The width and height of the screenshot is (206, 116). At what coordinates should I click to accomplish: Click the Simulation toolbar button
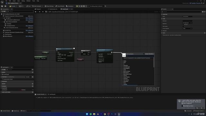coord(70,6)
